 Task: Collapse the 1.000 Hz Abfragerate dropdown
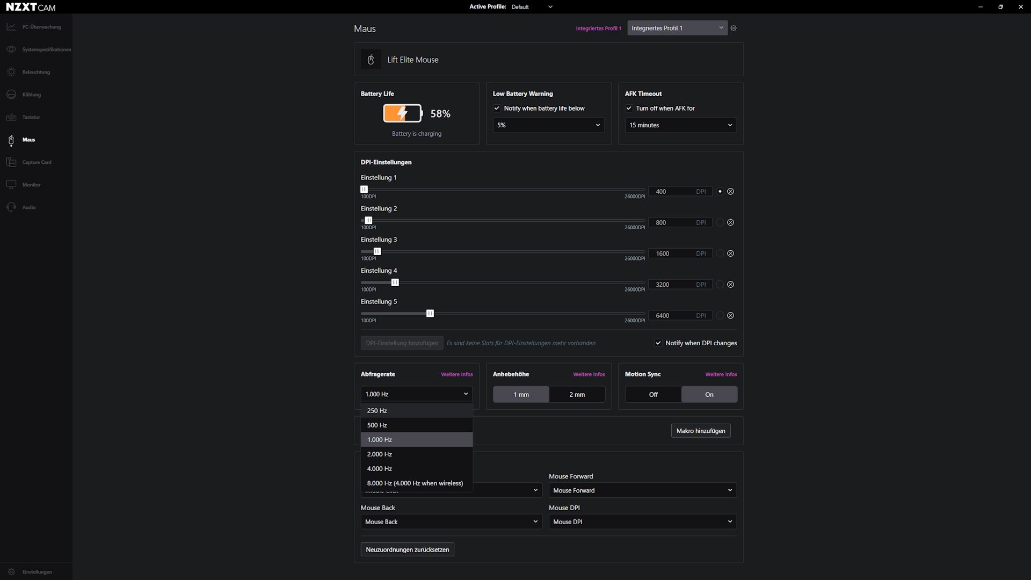point(417,394)
